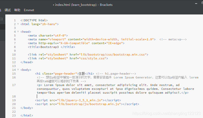The width and height of the screenshot is (203, 118).
Task: Click the "zh-hans" lang attribute value
Action: tap(49, 24)
